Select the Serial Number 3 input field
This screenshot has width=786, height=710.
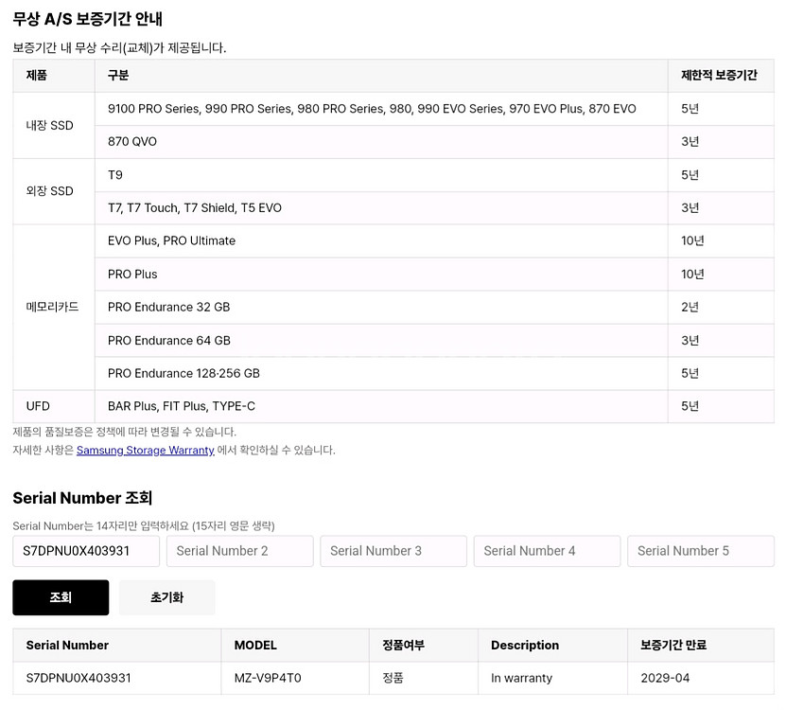[393, 551]
